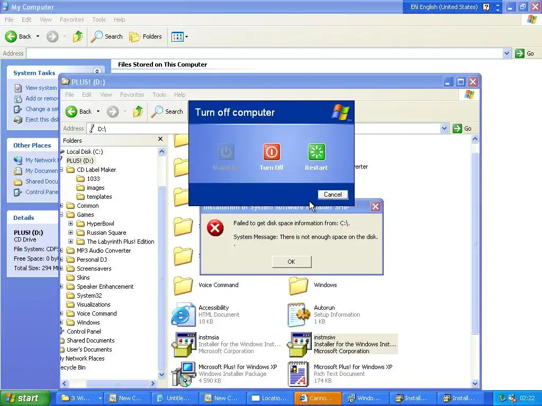Viewport: 542px width, 406px height.
Task: Select Accessibility HTML document icon
Action: pos(183,314)
